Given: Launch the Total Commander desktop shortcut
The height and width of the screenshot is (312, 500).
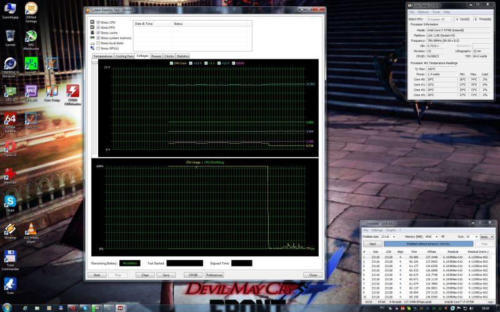Looking at the screenshot, I should [10, 260].
